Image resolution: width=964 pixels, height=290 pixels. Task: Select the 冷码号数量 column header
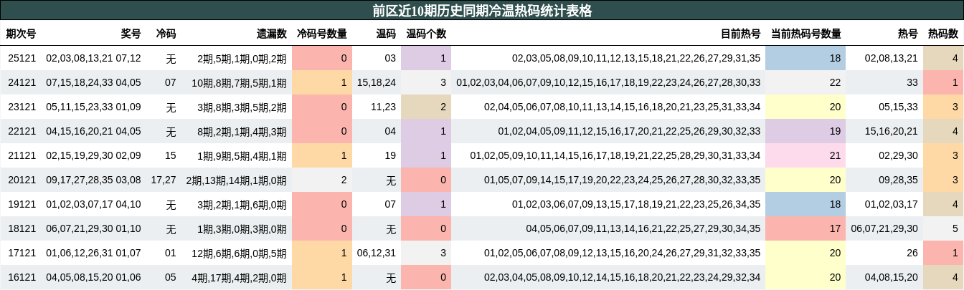322,34
